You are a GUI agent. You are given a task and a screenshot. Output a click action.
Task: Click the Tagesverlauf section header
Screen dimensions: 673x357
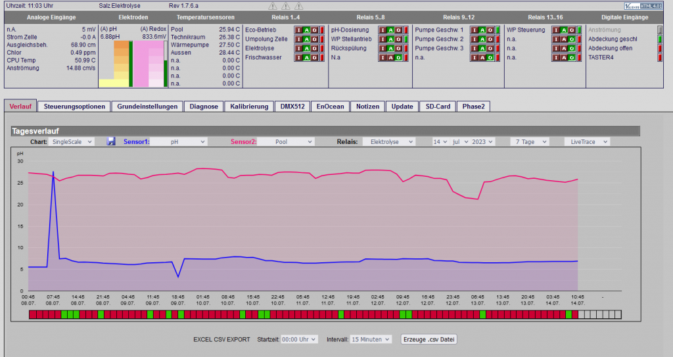coord(325,131)
